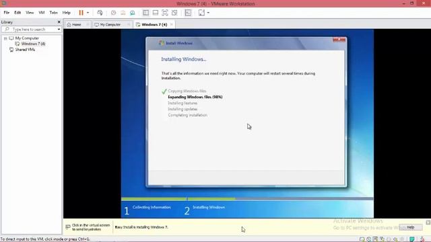Show the console view icon
431x242 pixels.
(188, 13)
